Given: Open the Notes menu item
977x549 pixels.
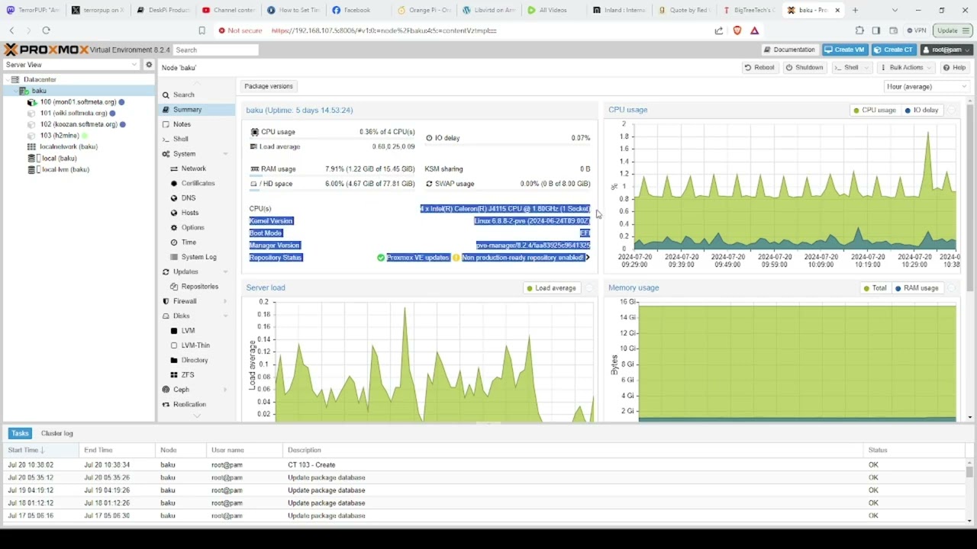Looking at the screenshot, I should [197, 124].
